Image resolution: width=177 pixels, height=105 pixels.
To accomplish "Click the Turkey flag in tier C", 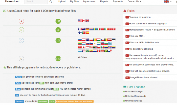I will click(80, 47).
